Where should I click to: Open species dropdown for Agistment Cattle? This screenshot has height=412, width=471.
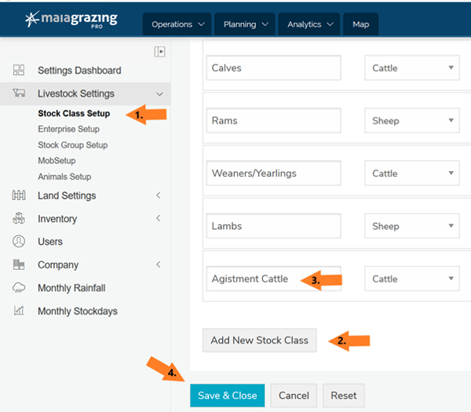pyautogui.click(x=412, y=279)
